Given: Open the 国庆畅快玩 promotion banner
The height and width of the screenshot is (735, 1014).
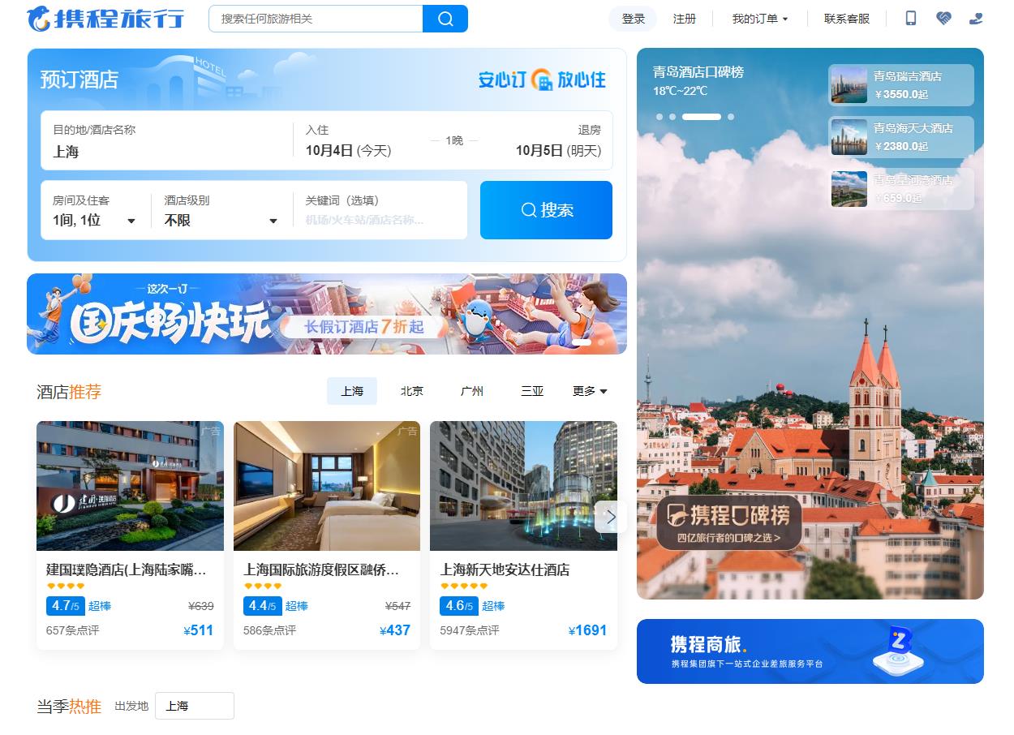Looking at the screenshot, I should [x=327, y=314].
